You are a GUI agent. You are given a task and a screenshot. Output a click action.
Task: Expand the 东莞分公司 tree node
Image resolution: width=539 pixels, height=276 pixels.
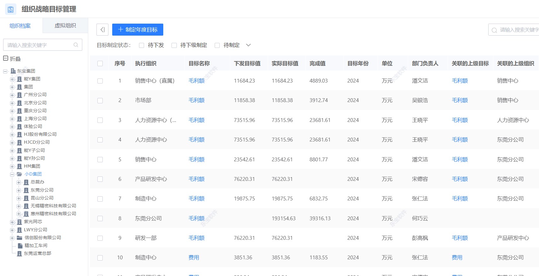click(19, 190)
